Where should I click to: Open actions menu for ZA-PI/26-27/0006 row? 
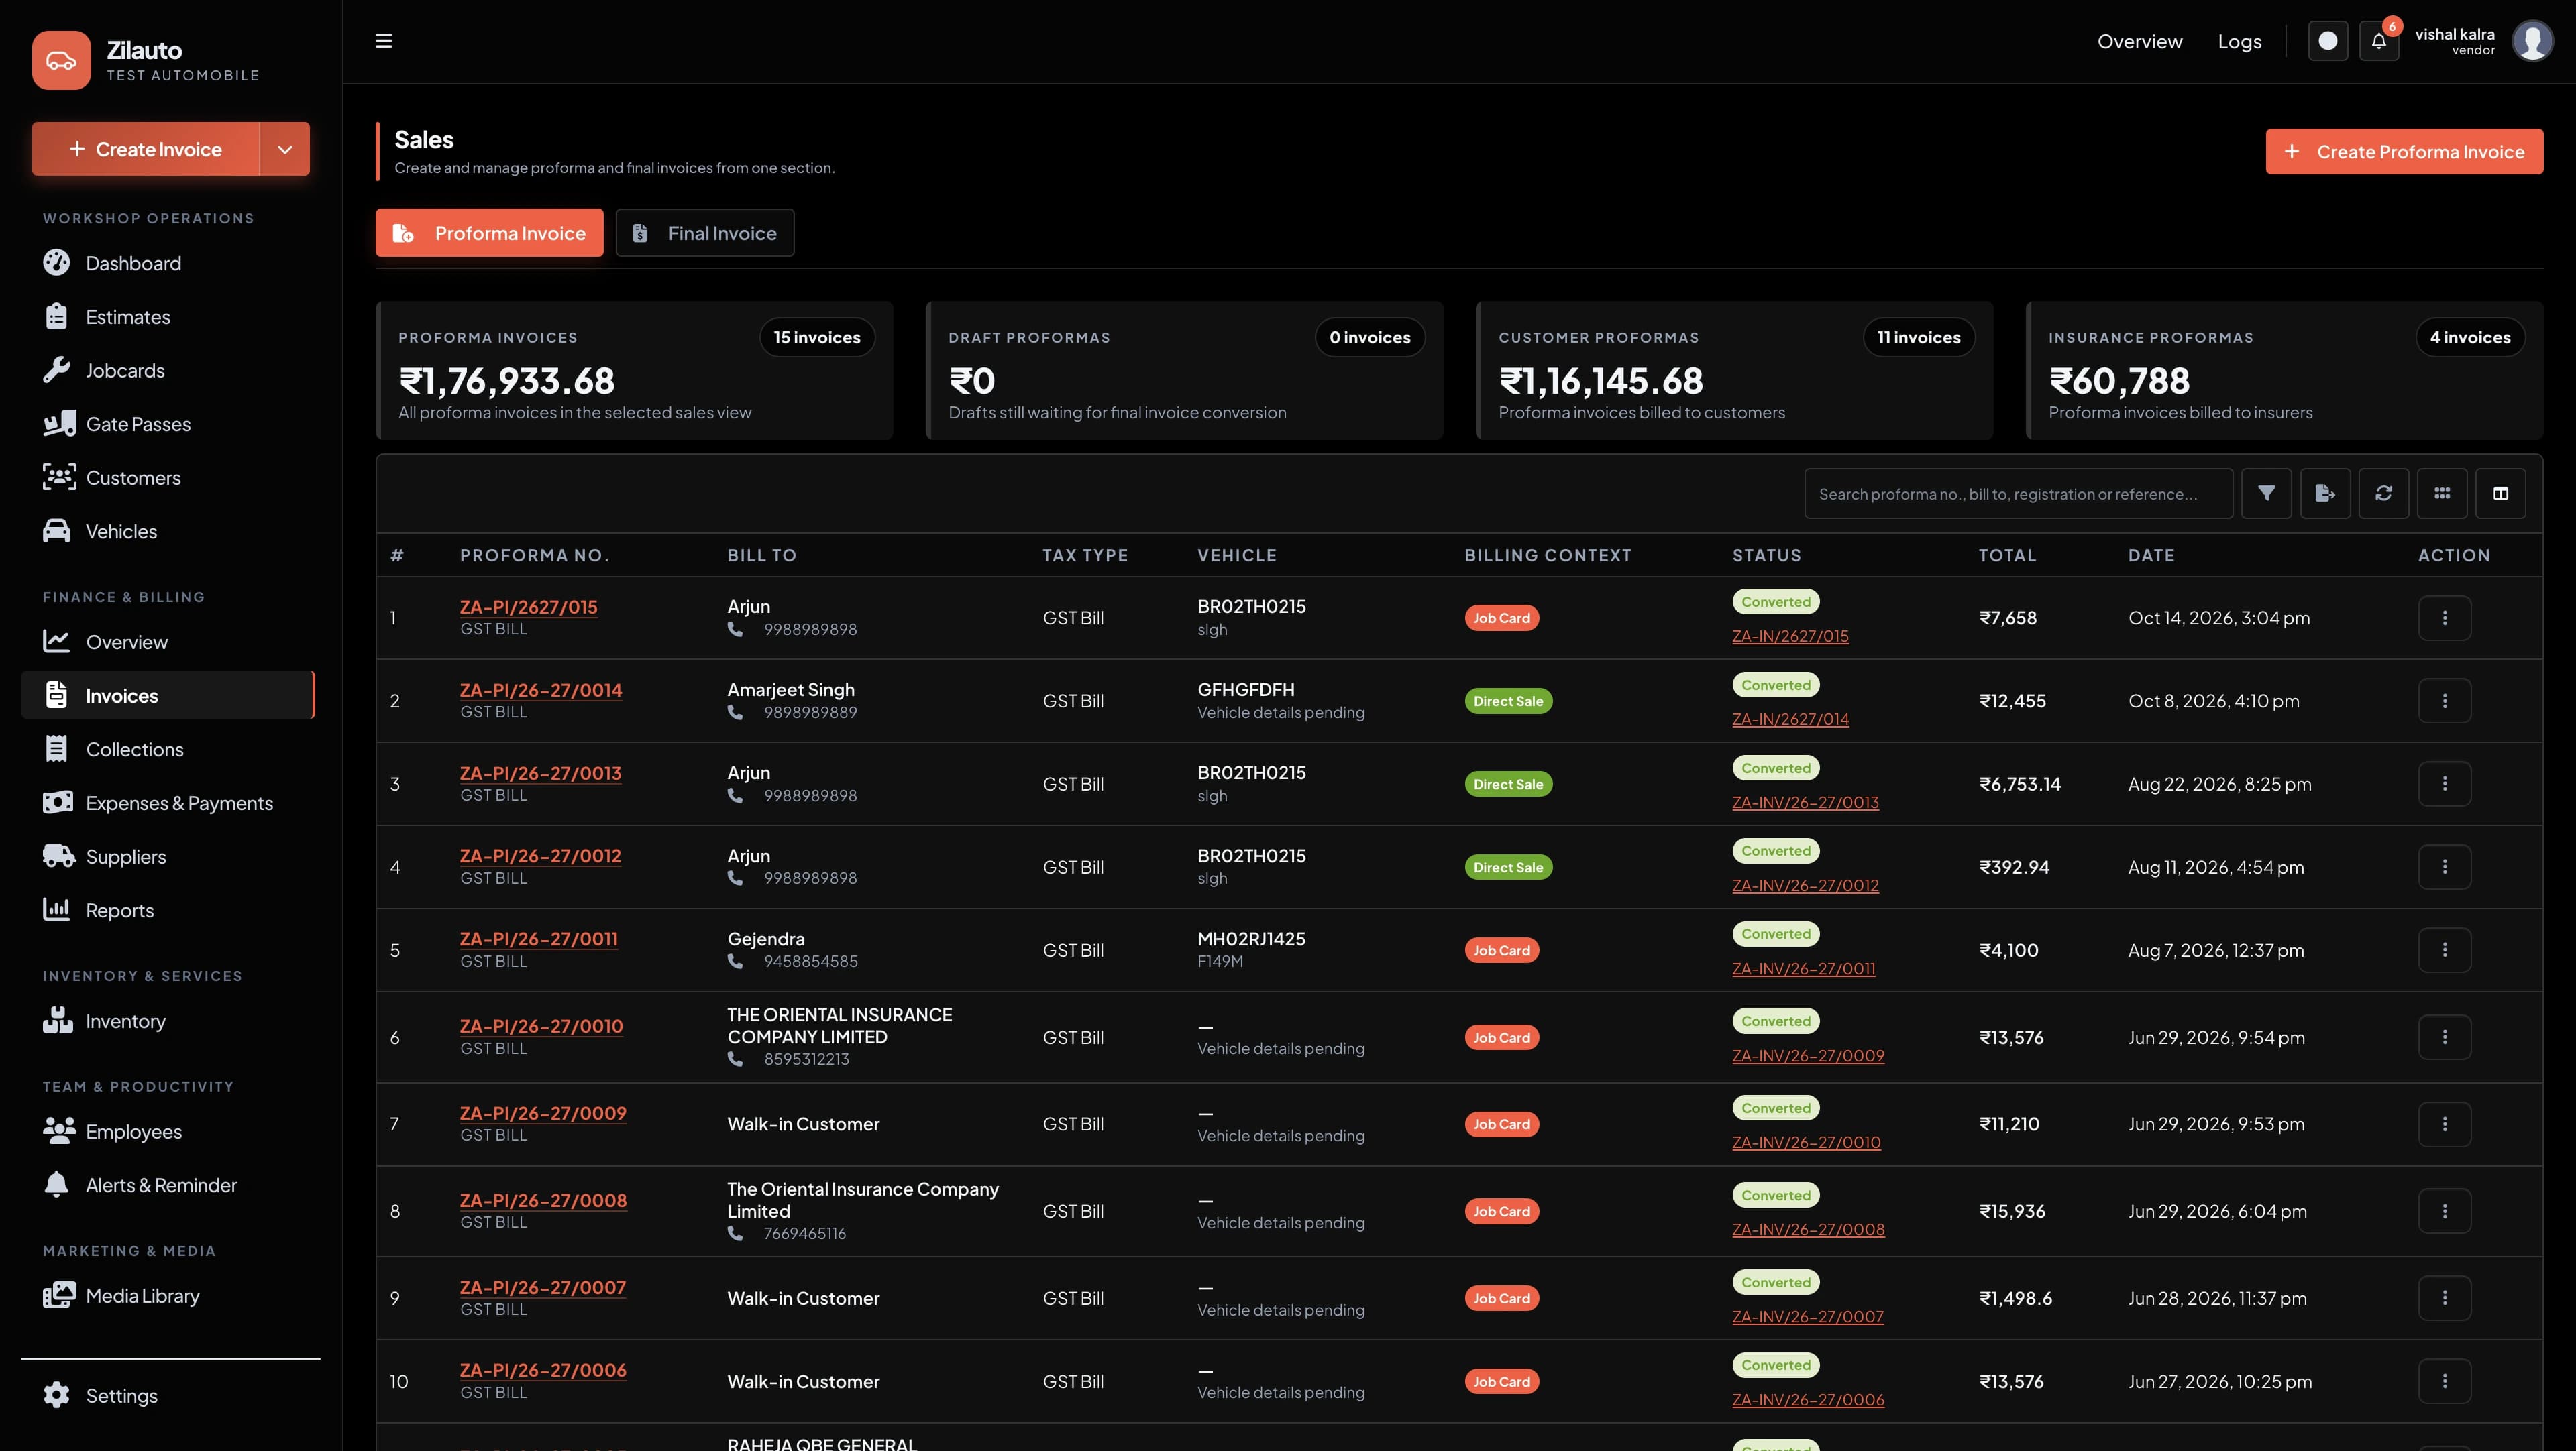tap(2444, 1381)
